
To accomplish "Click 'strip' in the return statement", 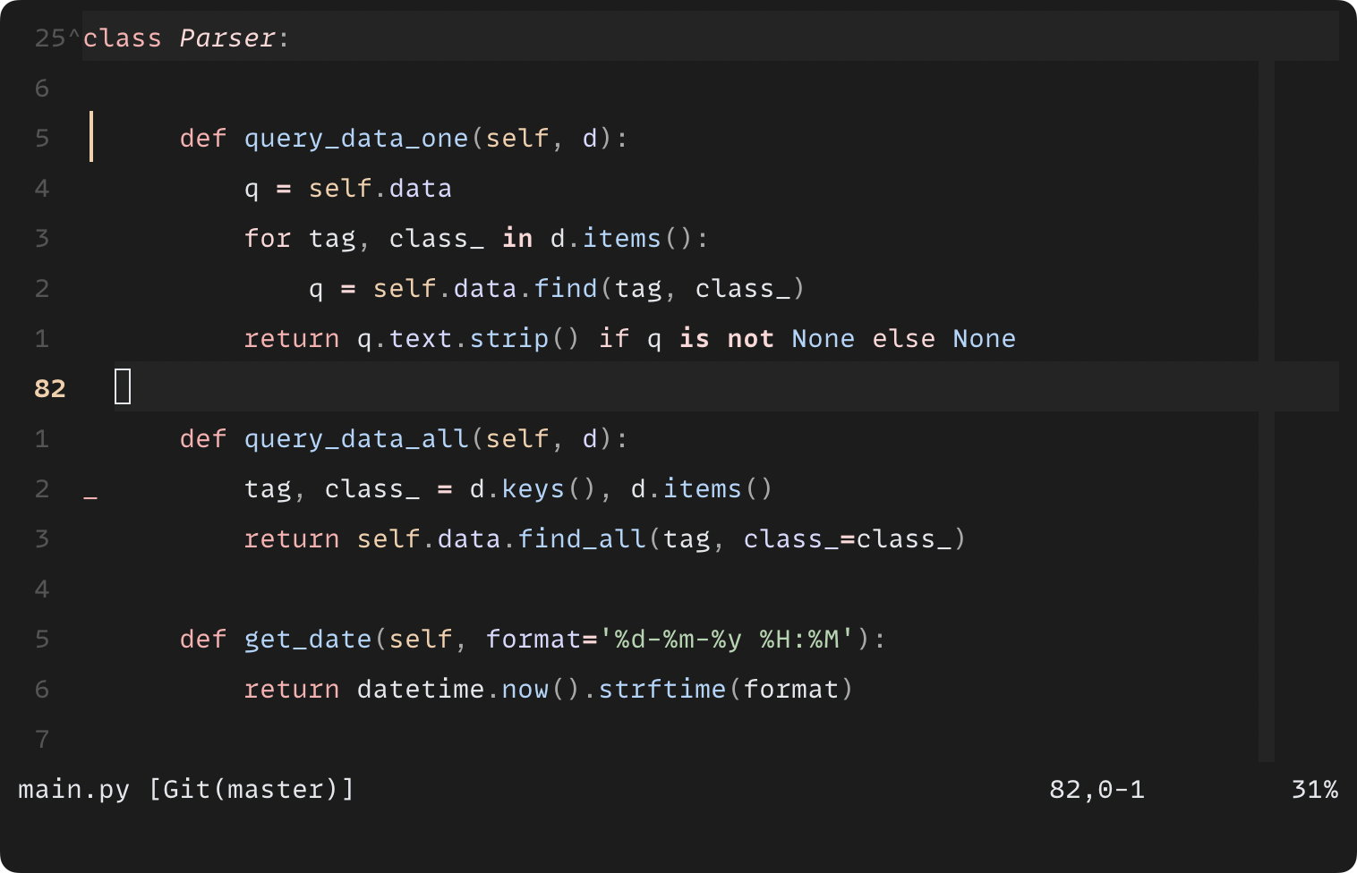I will 509,338.
